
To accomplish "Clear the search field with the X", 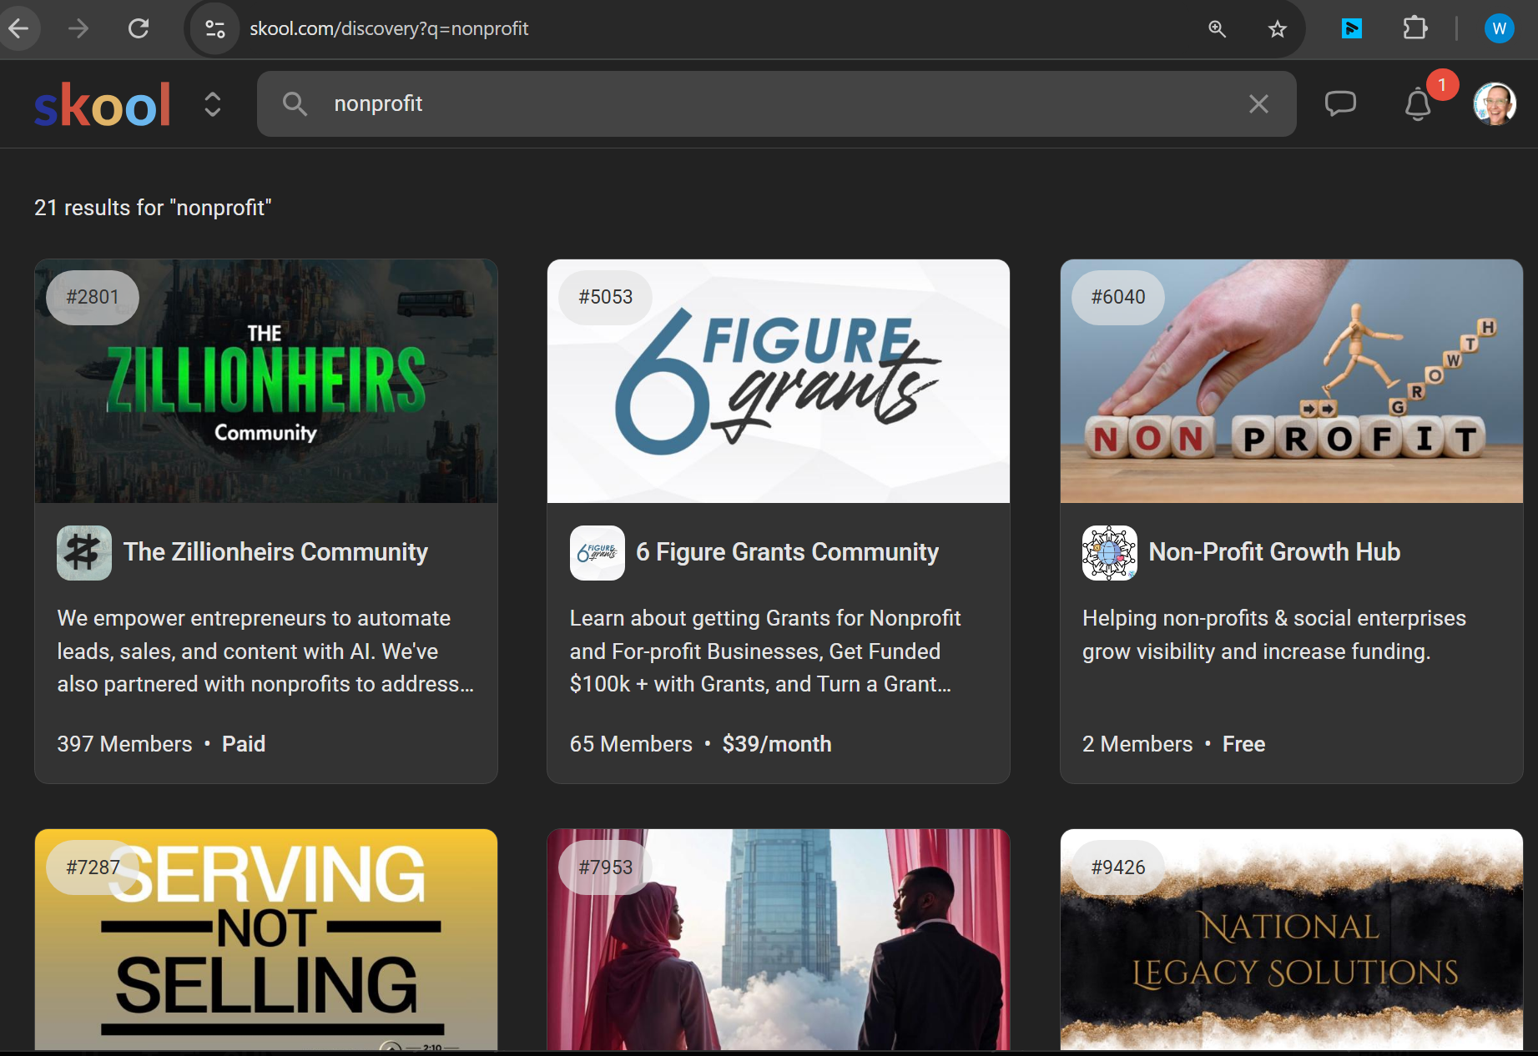I will click(x=1258, y=103).
